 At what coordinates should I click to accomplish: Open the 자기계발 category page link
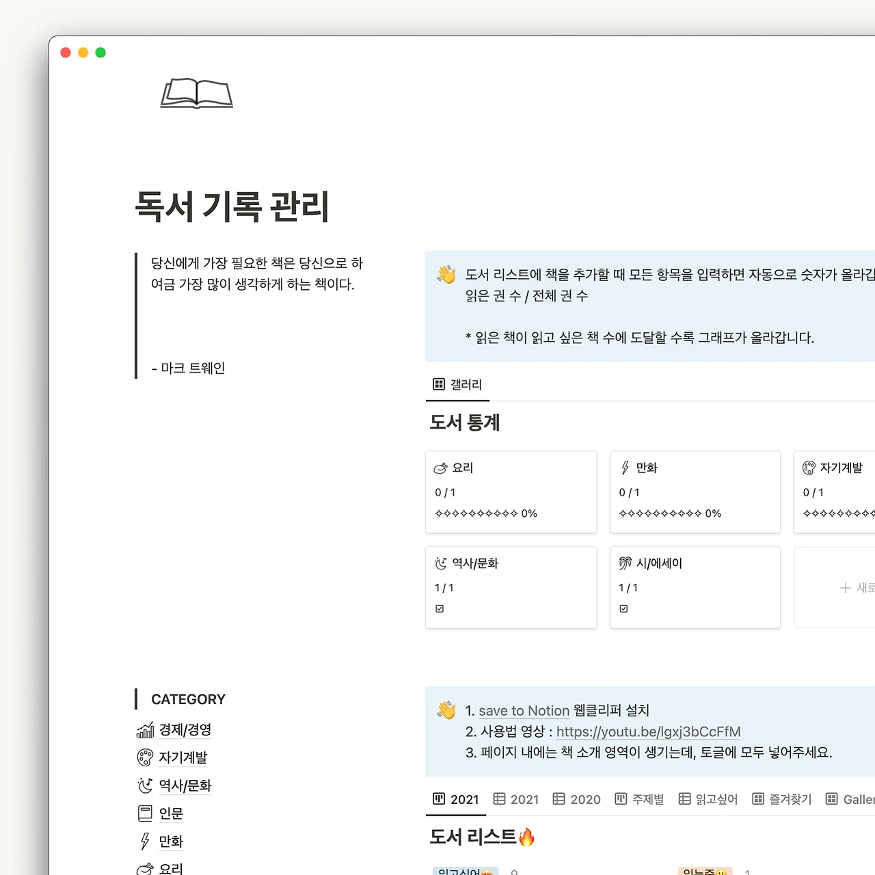183,757
